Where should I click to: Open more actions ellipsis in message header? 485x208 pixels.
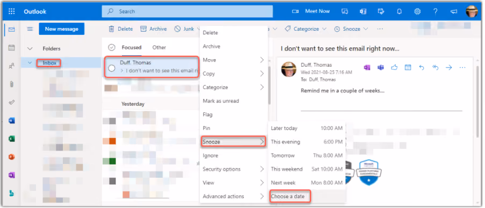pos(462,68)
